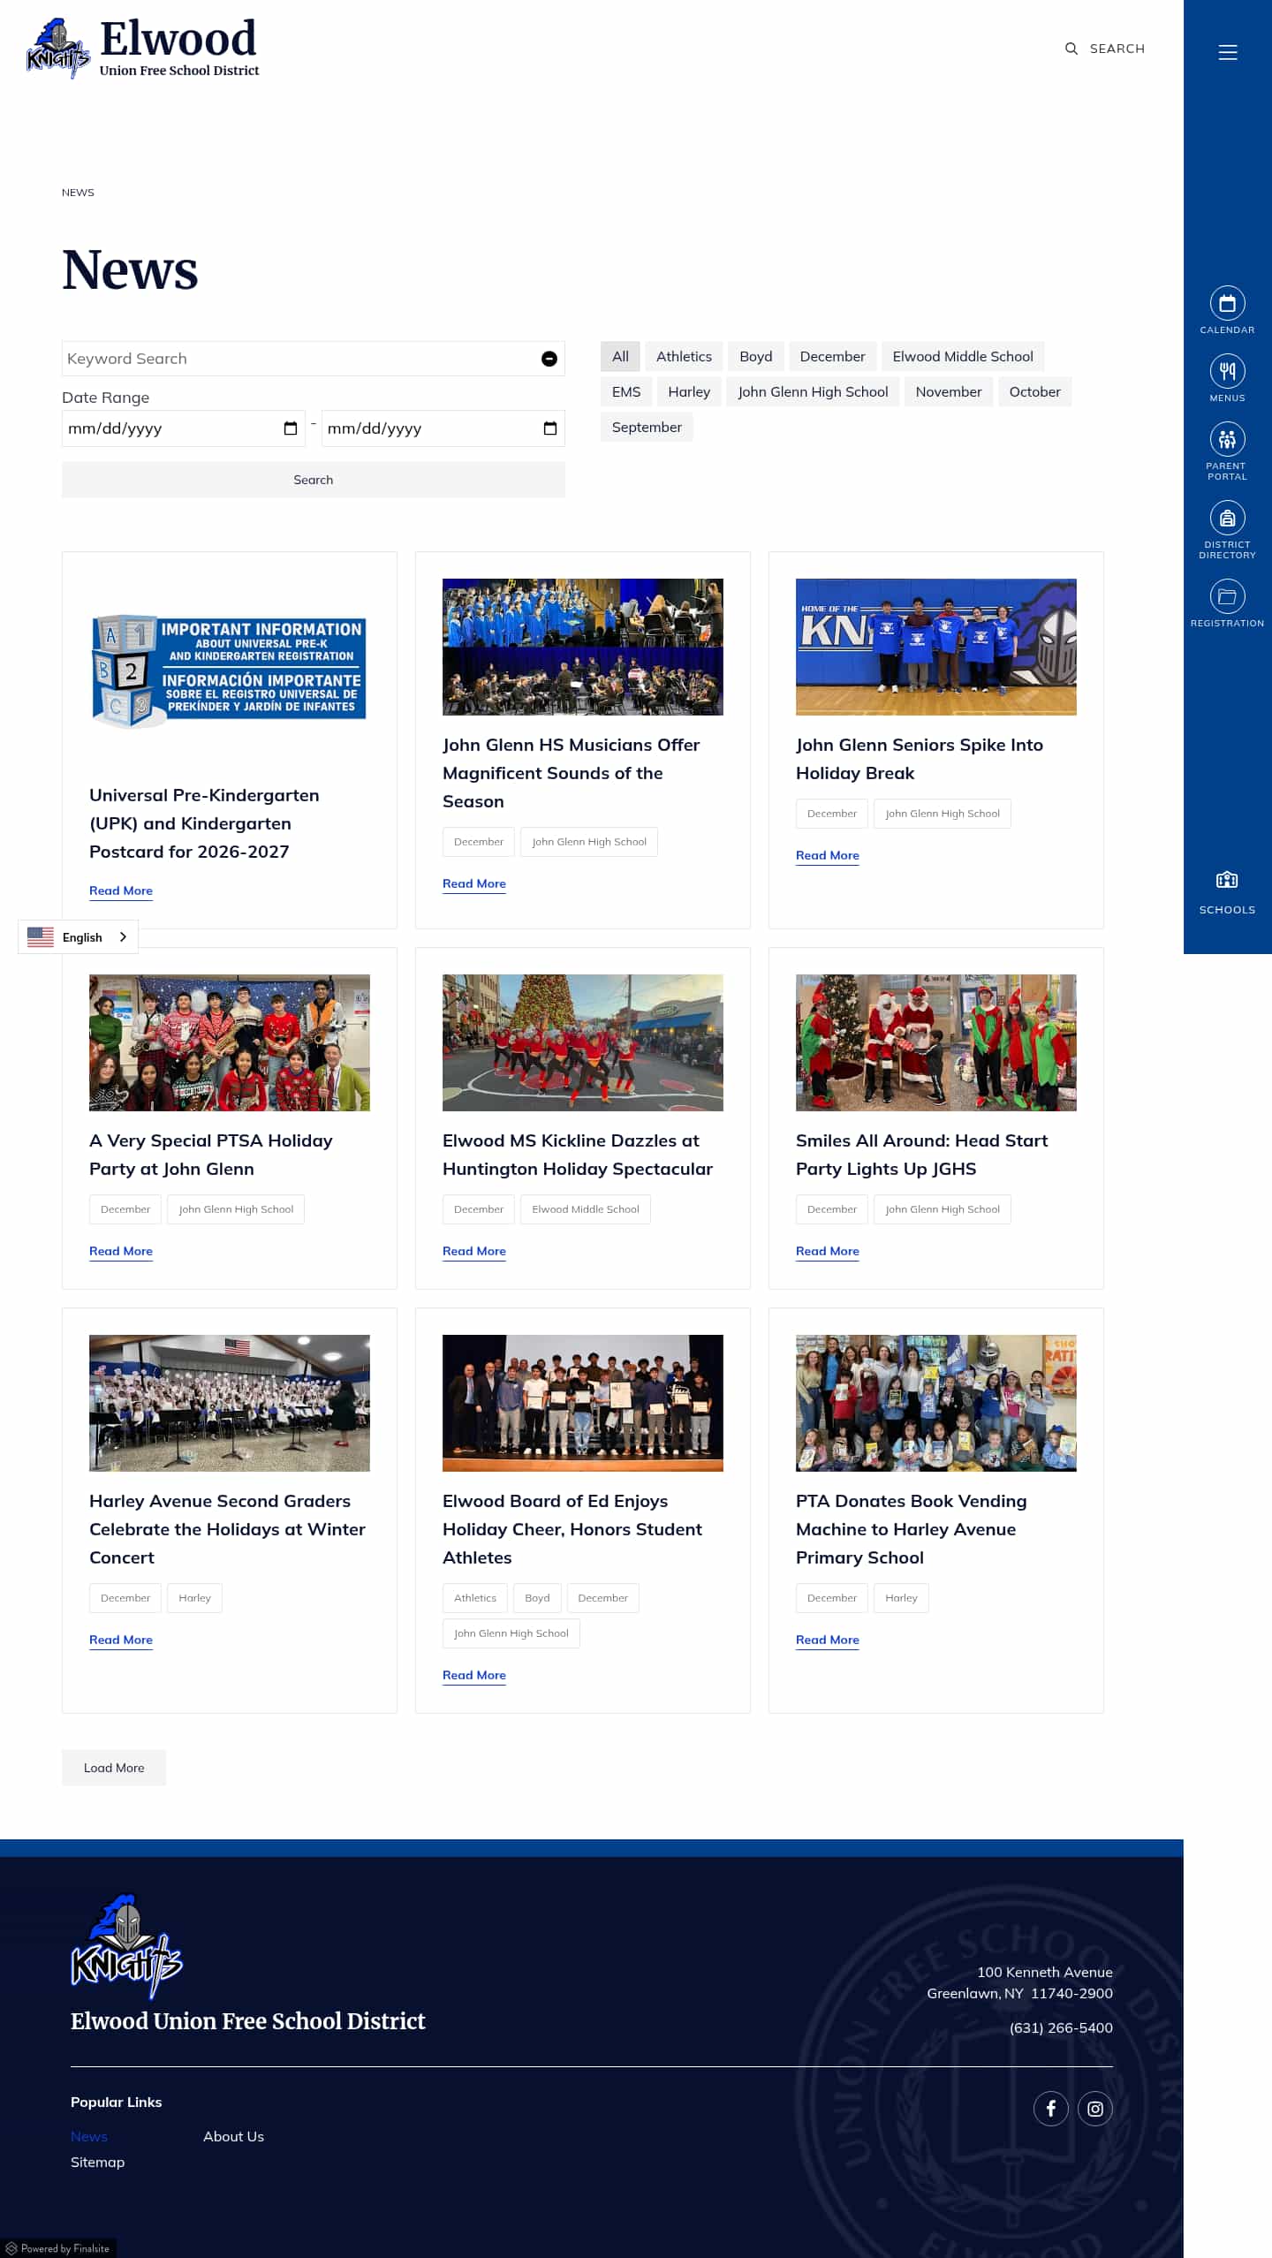
Task: Open the Head Start Party photo
Action: 936,1042
